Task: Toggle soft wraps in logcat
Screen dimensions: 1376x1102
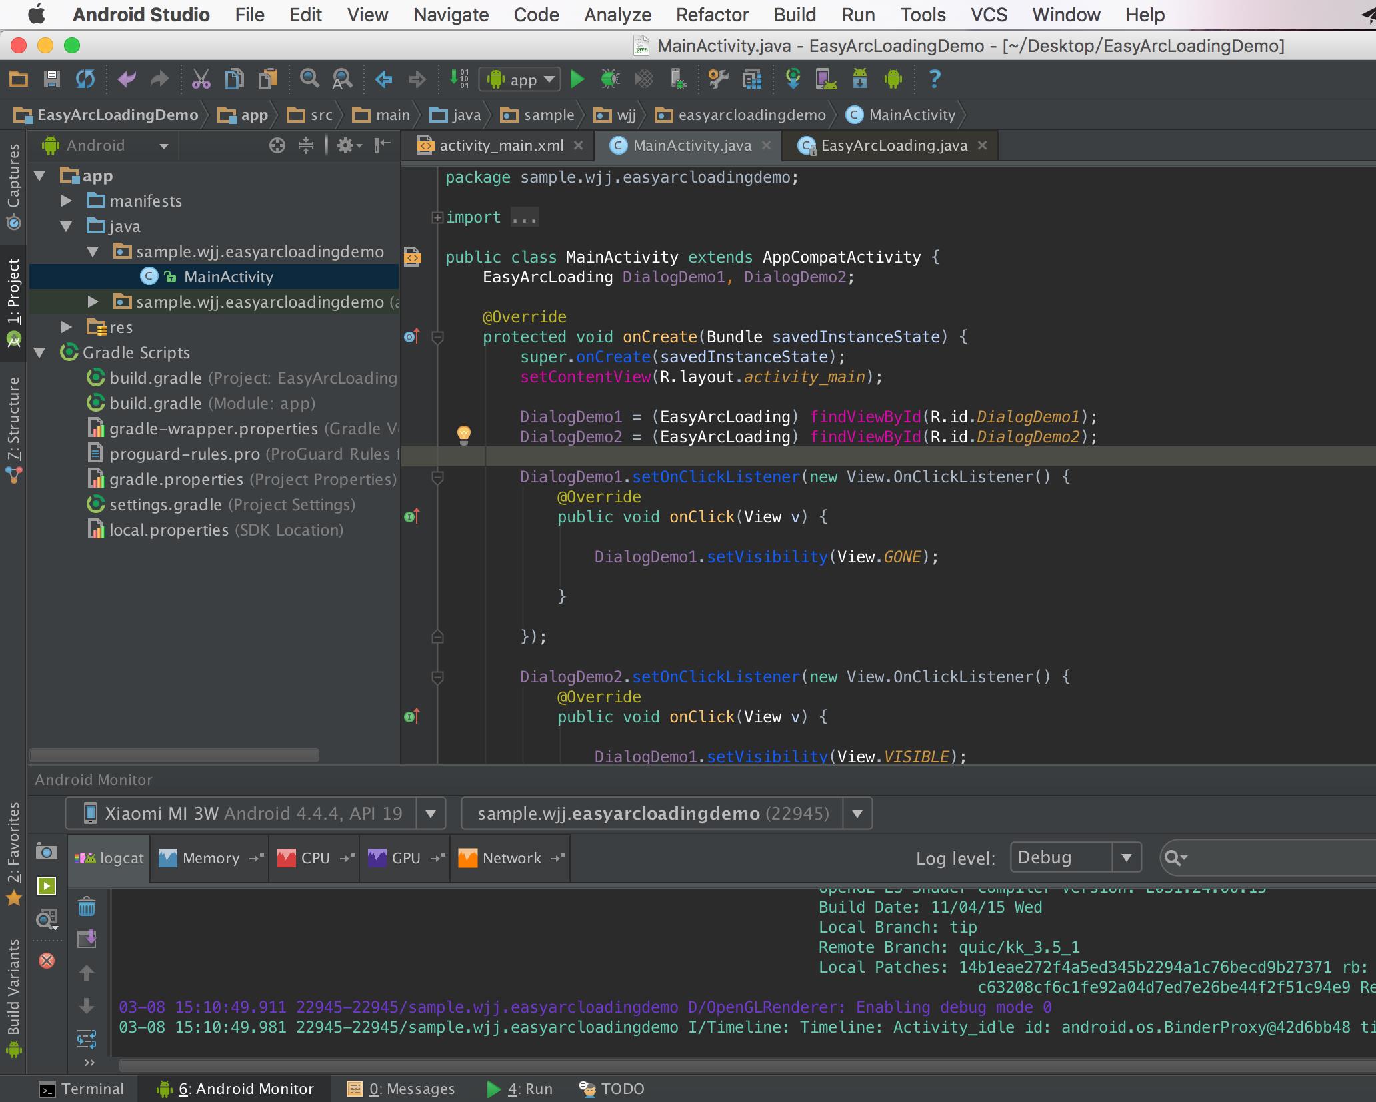Action: pos(87,1039)
